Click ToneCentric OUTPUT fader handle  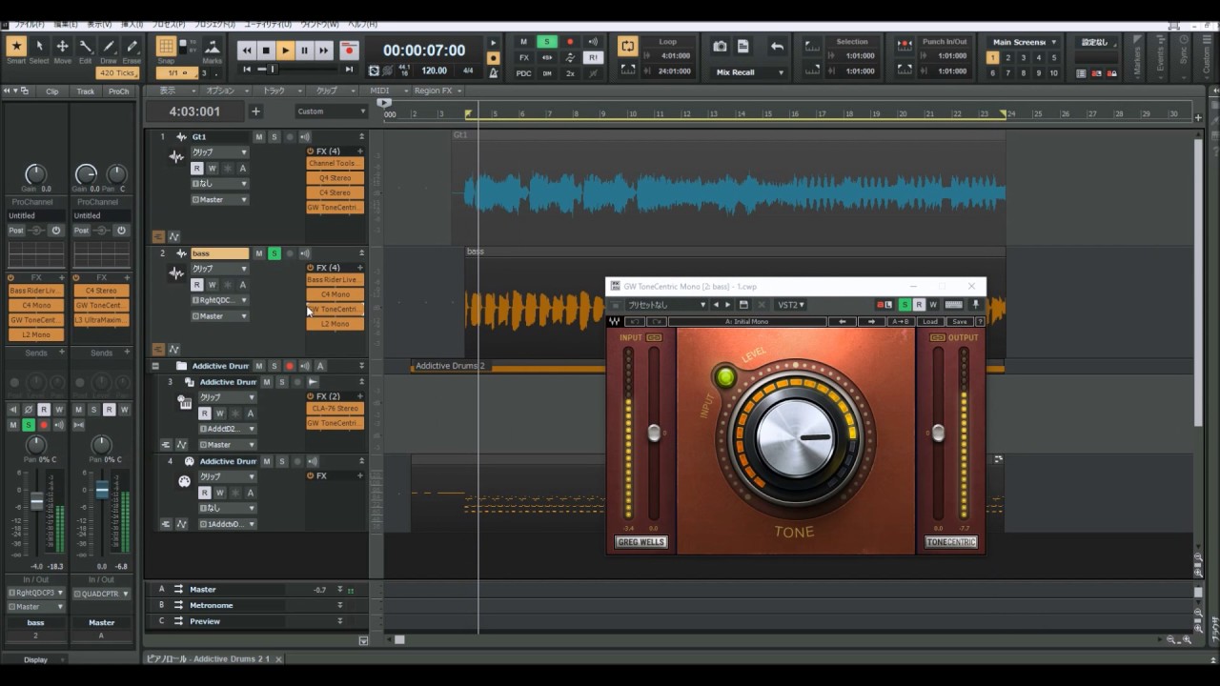pyautogui.click(x=938, y=433)
